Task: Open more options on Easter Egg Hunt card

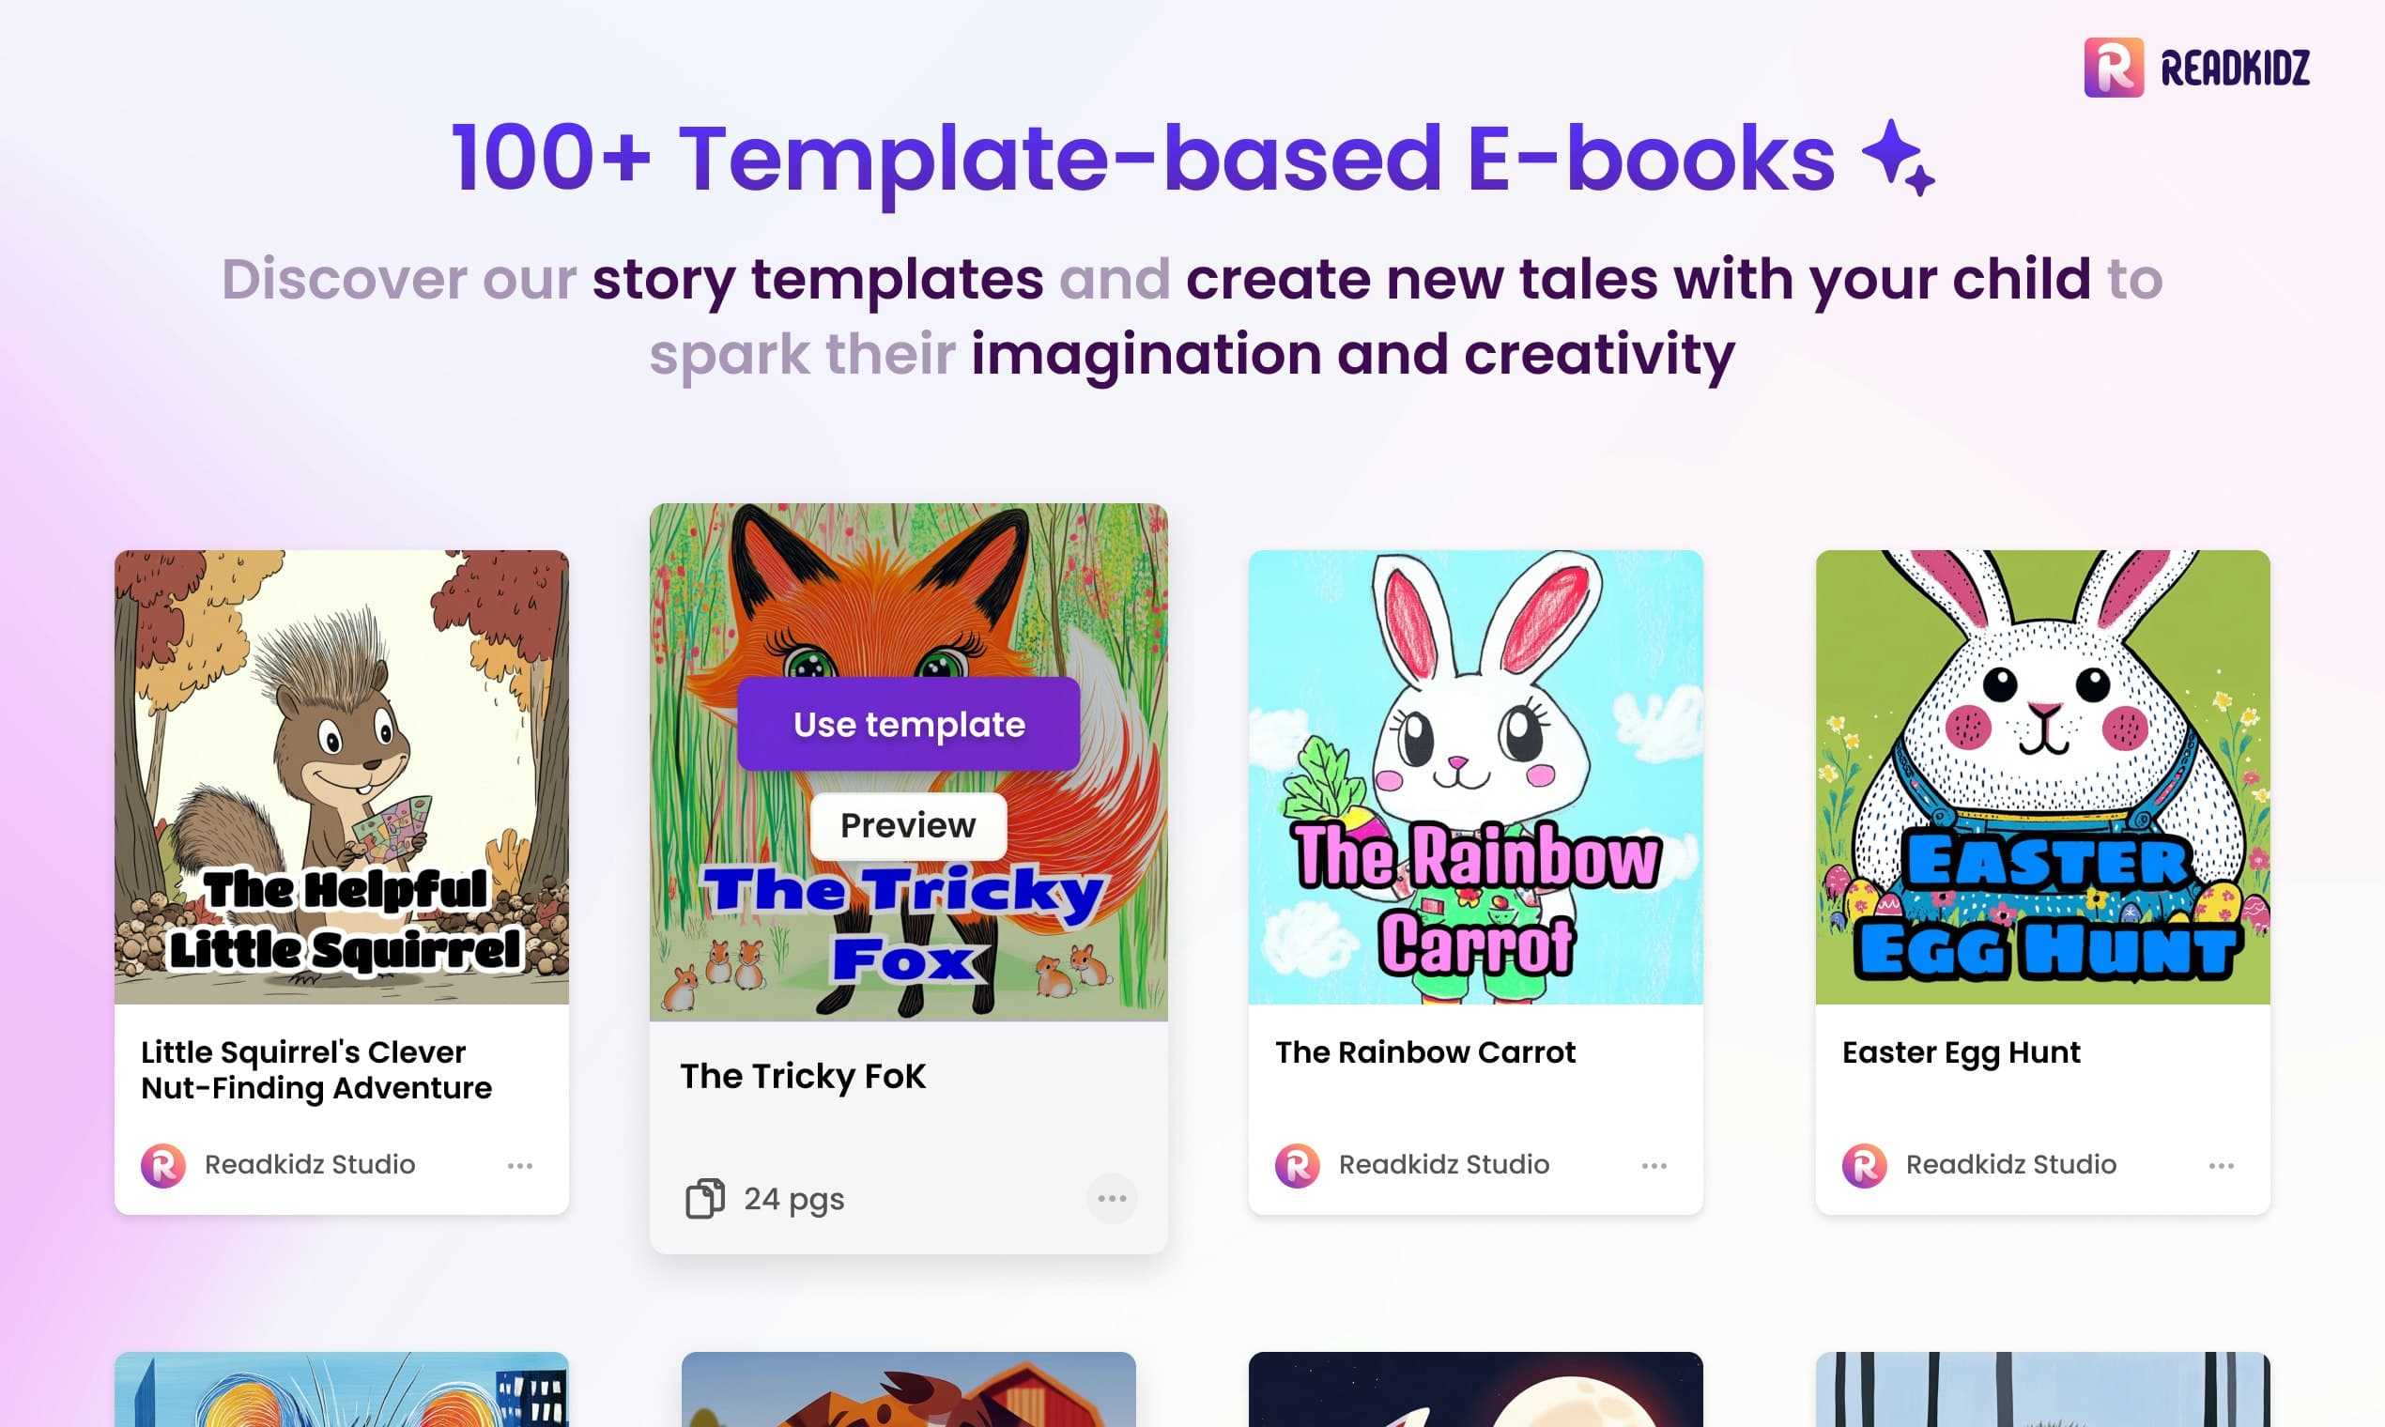Action: 2221,1165
